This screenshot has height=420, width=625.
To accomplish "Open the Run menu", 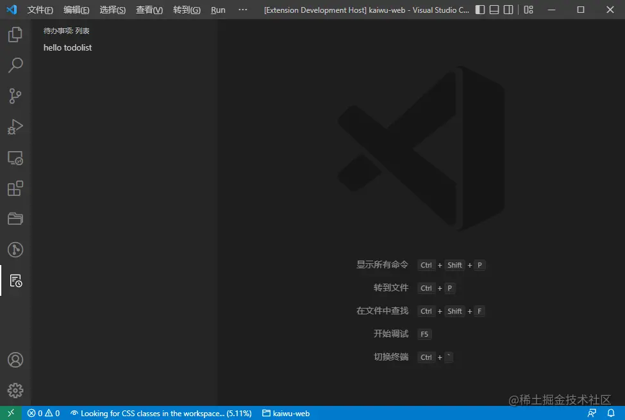I will 218,10.
